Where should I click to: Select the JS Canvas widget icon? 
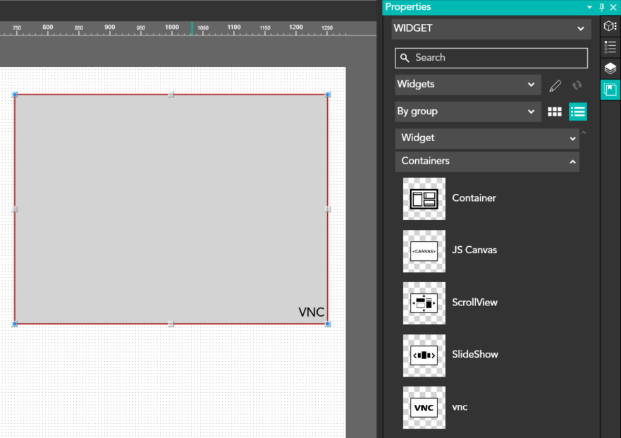click(x=424, y=251)
